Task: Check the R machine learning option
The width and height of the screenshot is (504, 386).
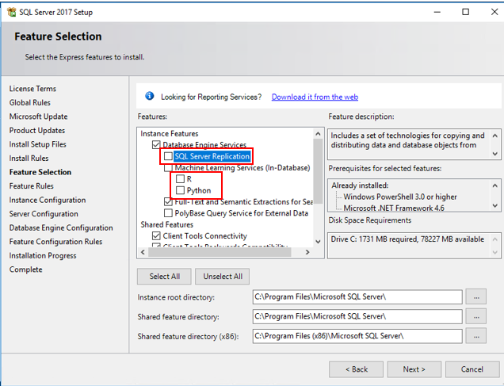Action: click(181, 179)
